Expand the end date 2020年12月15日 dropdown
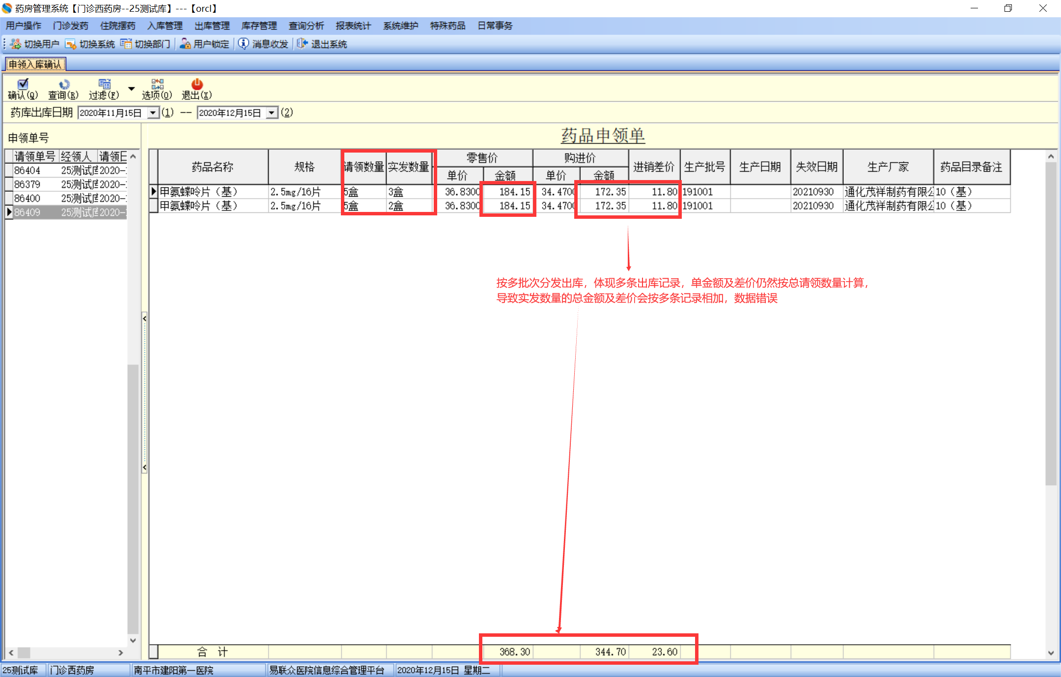This screenshot has height=677, width=1061. coord(272,113)
